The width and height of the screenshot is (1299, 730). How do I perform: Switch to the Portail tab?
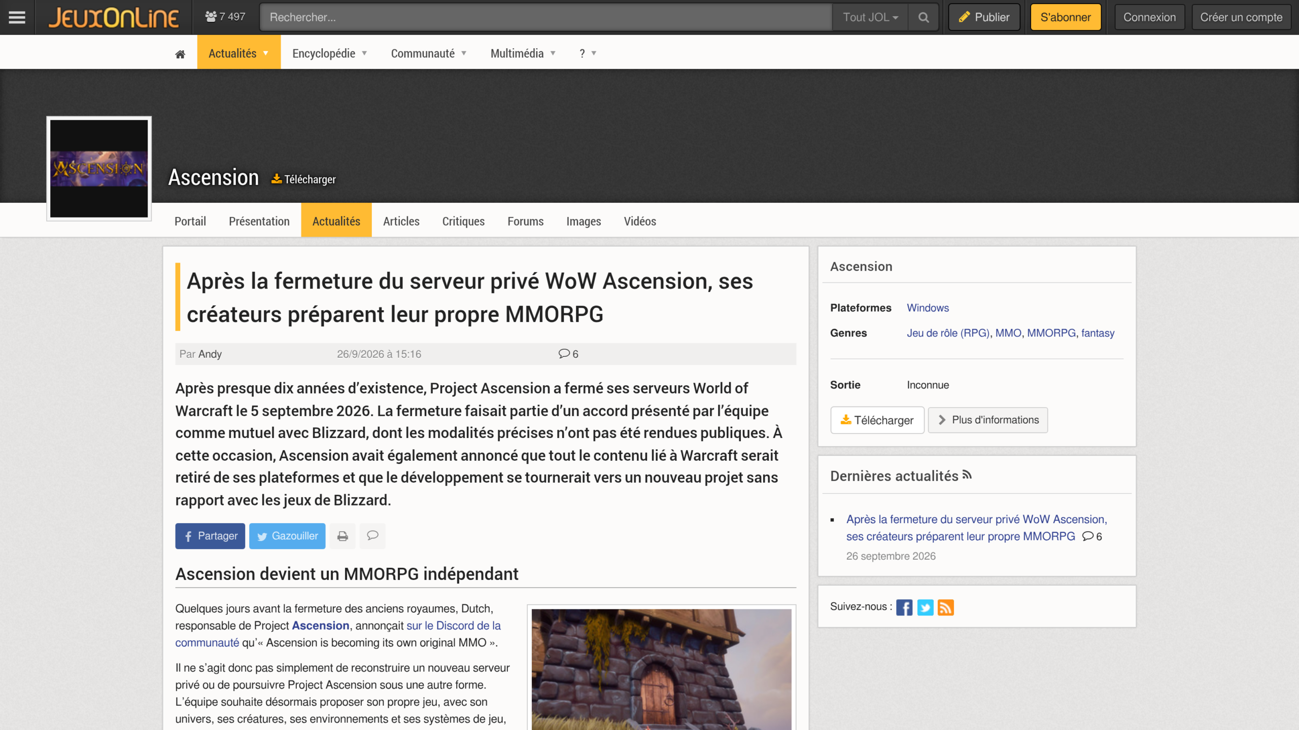pyautogui.click(x=190, y=222)
